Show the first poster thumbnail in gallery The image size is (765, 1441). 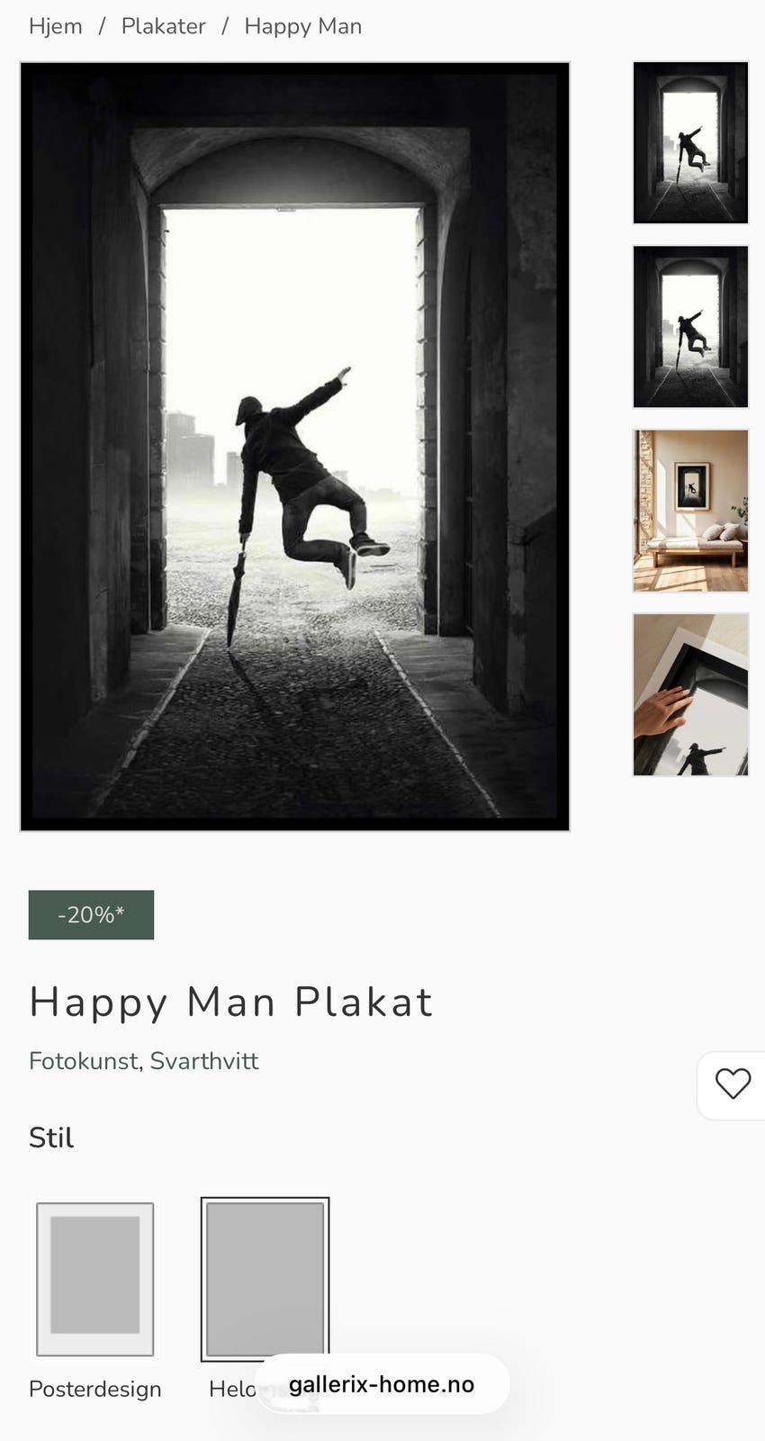[690, 142]
